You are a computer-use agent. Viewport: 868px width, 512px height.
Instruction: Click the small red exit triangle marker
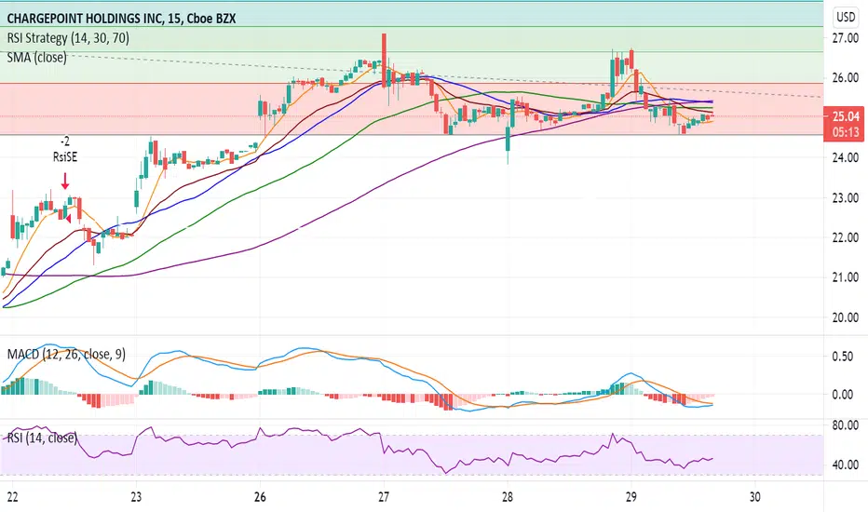click(x=68, y=219)
